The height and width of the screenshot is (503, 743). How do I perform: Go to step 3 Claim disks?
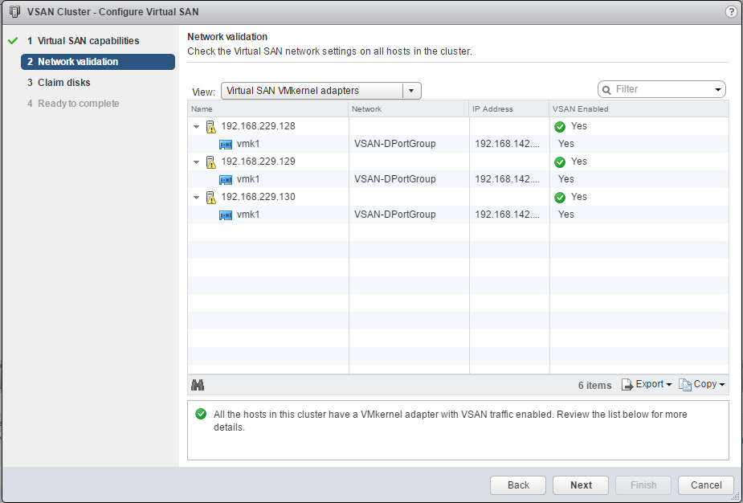tap(59, 83)
